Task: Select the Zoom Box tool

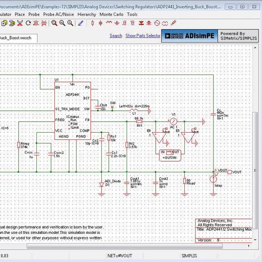Action: 54,23
